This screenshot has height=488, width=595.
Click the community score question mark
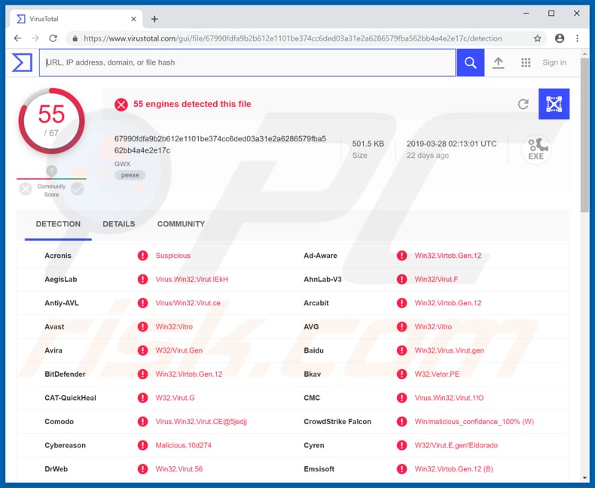(x=52, y=171)
